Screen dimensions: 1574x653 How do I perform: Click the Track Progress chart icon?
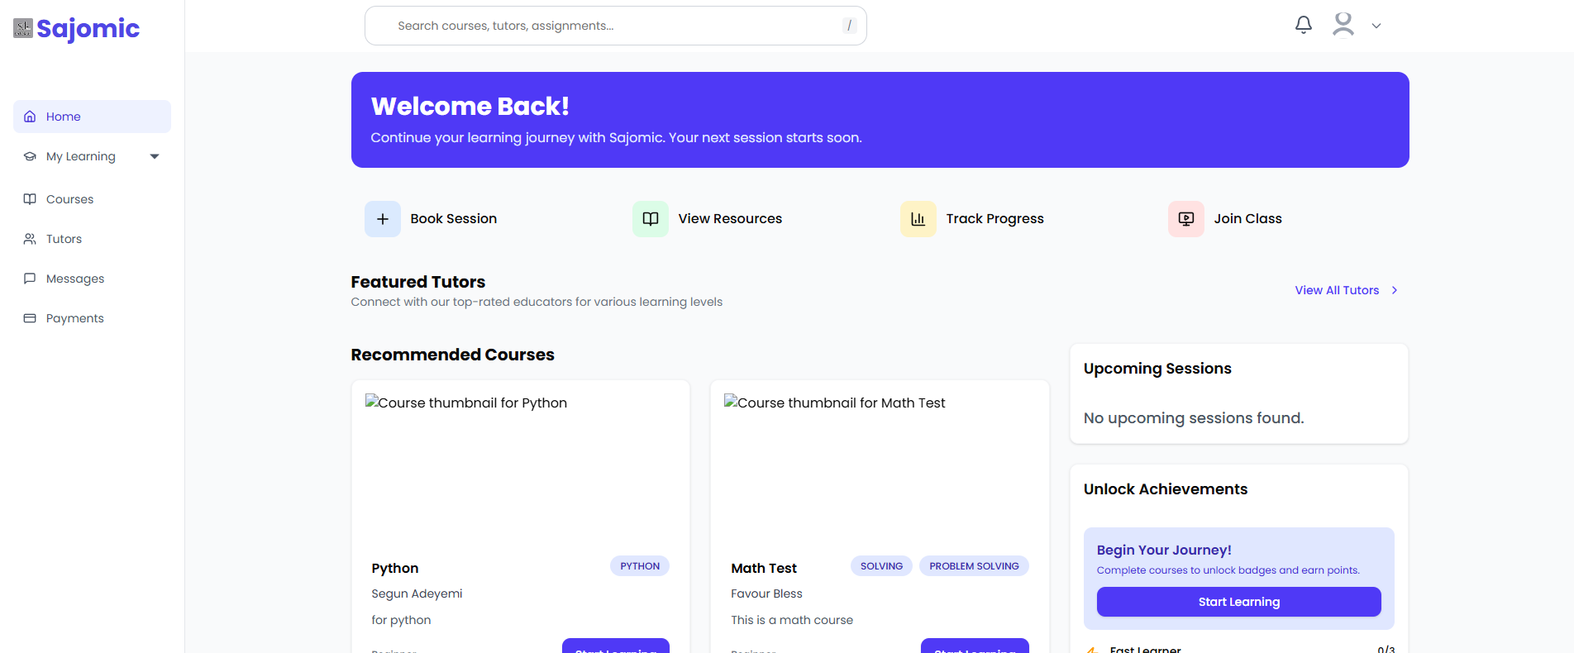[918, 219]
